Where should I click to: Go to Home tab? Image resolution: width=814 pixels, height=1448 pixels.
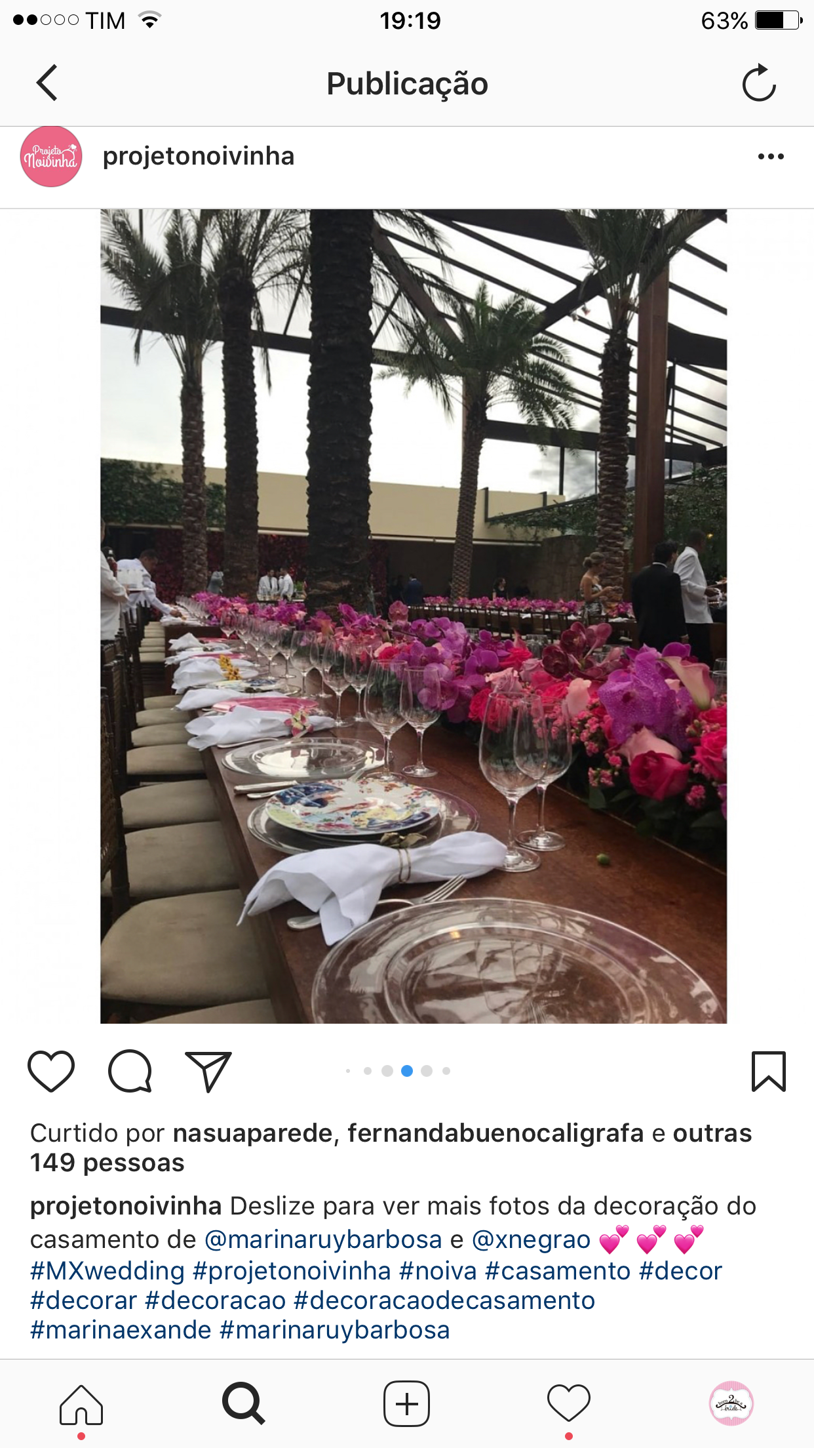[x=81, y=1405]
